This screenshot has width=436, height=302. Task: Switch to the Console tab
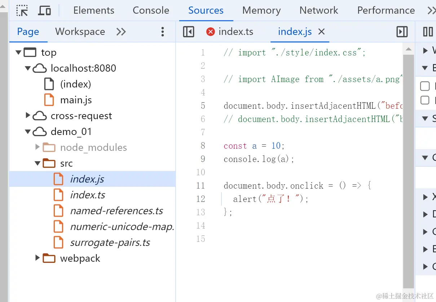[151, 10]
